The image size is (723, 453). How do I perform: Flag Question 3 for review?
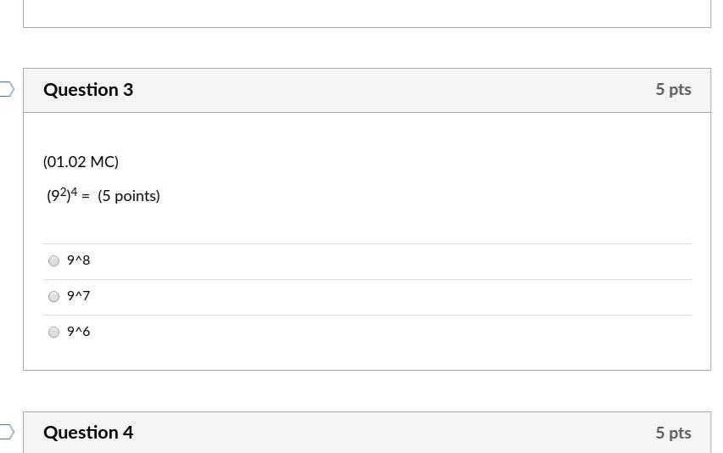7,89
